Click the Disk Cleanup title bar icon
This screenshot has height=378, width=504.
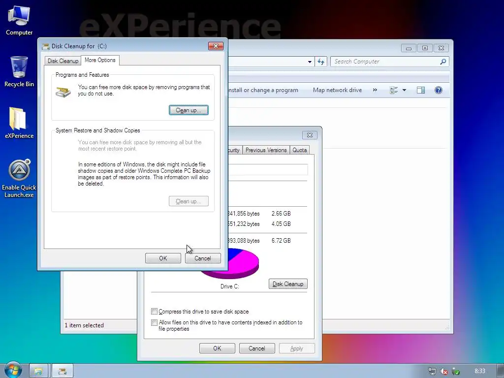(x=46, y=46)
